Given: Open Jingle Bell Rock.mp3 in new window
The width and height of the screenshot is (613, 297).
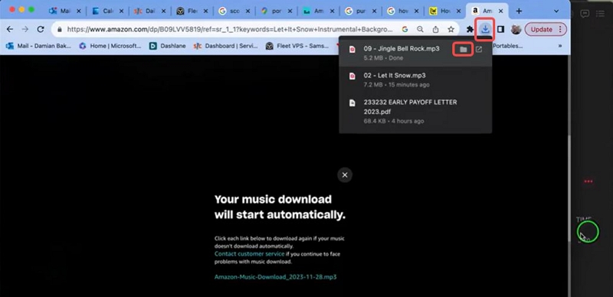Looking at the screenshot, I should [479, 49].
